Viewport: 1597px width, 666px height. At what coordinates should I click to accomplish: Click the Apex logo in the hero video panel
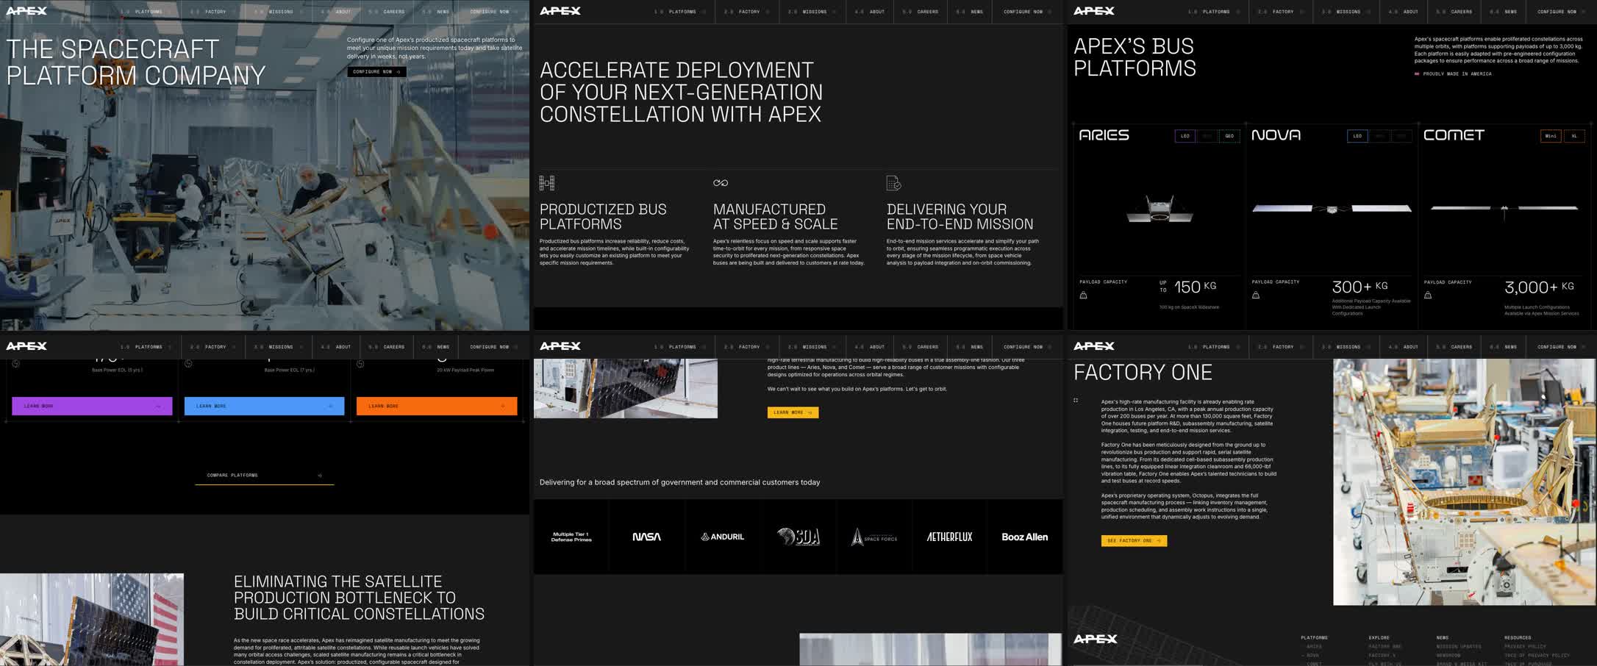click(26, 11)
